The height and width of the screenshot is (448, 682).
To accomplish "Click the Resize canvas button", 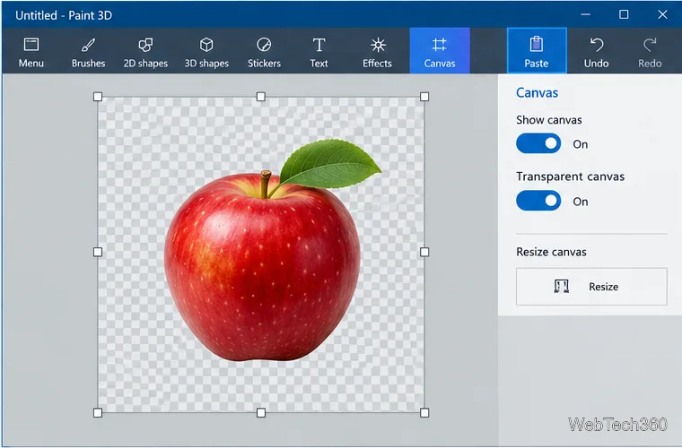I will pos(591,287).
